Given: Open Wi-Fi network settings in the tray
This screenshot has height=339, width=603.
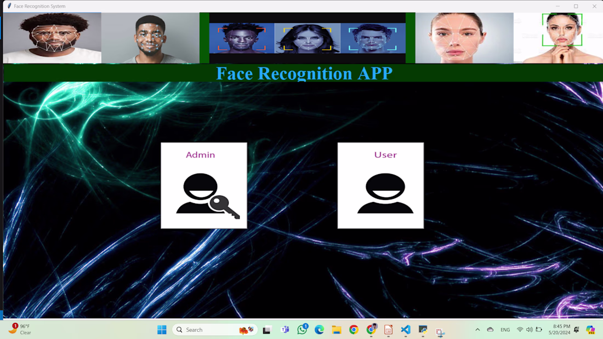Looking at the screenshot, I should (x=520, y=330).
